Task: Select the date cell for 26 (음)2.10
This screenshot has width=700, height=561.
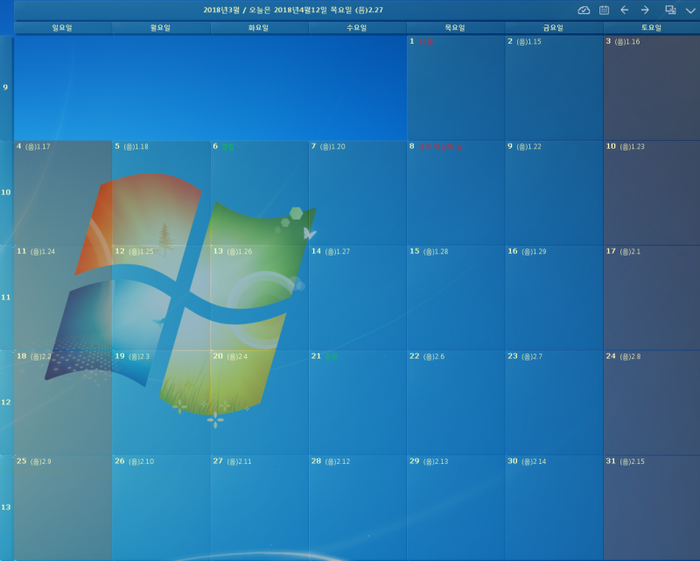Action: click(161, 508)
